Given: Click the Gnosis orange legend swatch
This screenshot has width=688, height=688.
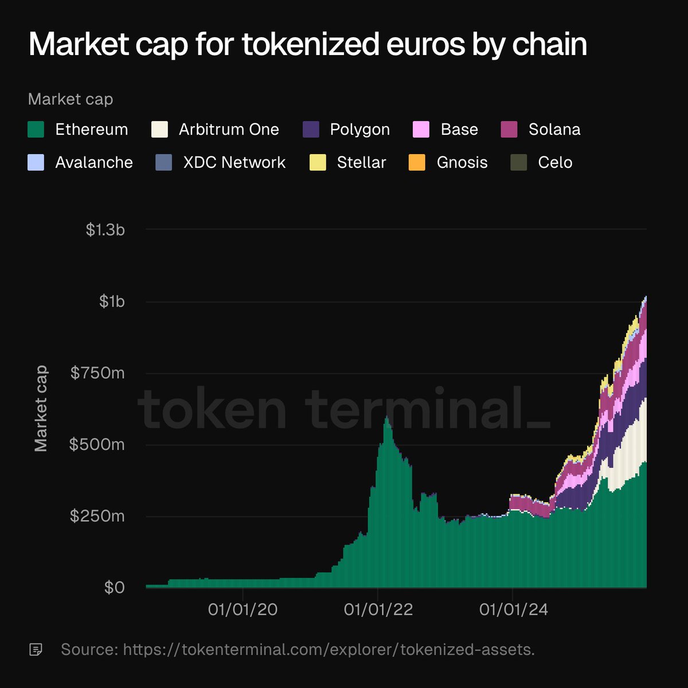Looking at the screenshot, I should 417,163.
